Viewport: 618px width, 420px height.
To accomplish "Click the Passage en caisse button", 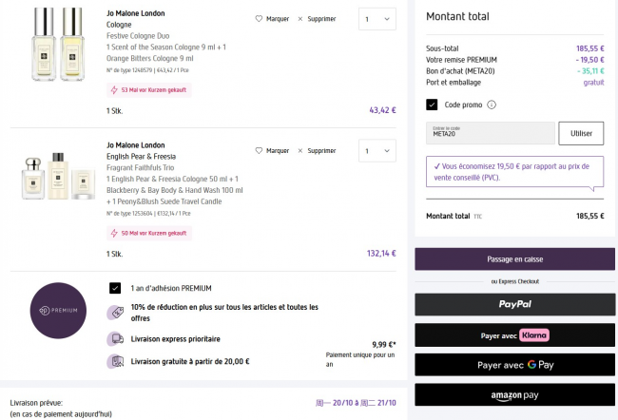I will (x=514, y=258).
